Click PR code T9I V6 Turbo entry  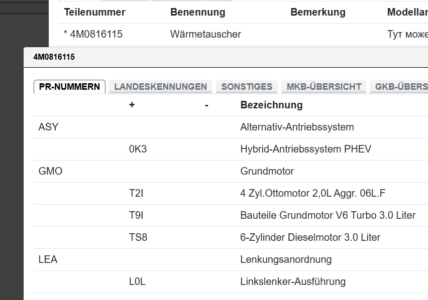point(134,215)
